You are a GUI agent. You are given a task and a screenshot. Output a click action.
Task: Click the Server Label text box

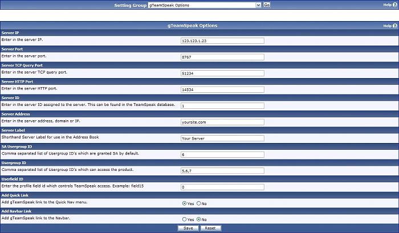point(222,138)
